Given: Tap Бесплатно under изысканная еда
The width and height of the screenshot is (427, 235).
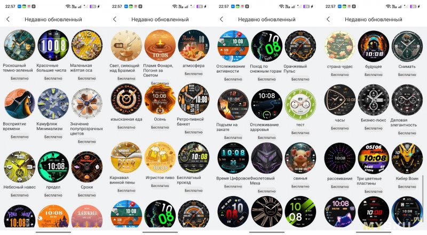Looking at the screenshot, I should pos(126,127).
